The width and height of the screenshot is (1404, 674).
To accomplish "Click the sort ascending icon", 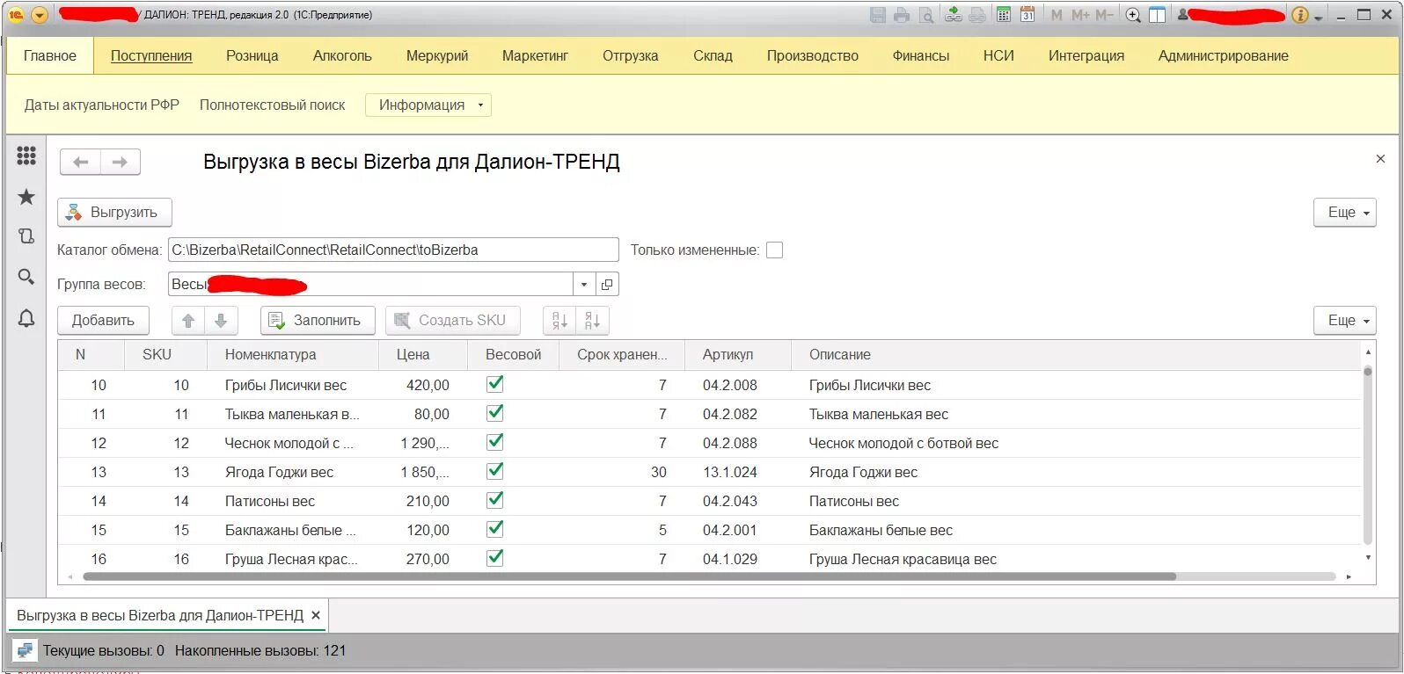I will point(559,320).
